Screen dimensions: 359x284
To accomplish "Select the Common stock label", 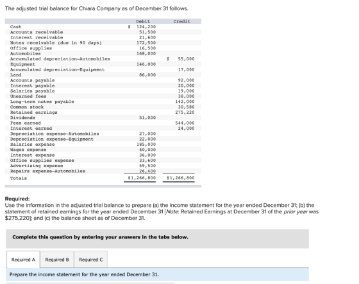I will 27,107.
